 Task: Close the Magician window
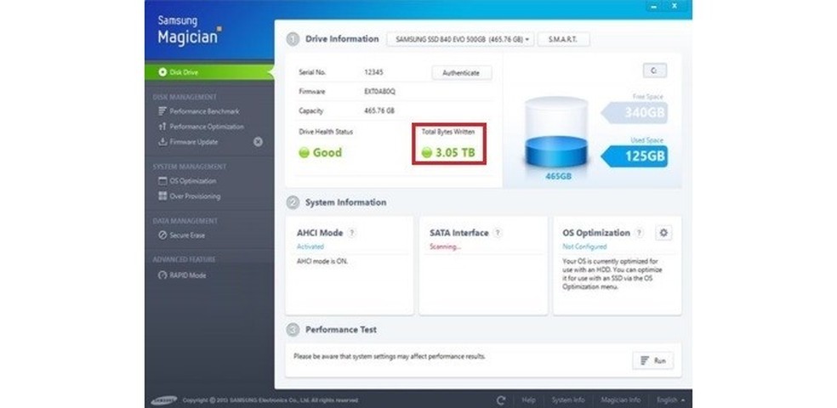[x=675, y=6]
